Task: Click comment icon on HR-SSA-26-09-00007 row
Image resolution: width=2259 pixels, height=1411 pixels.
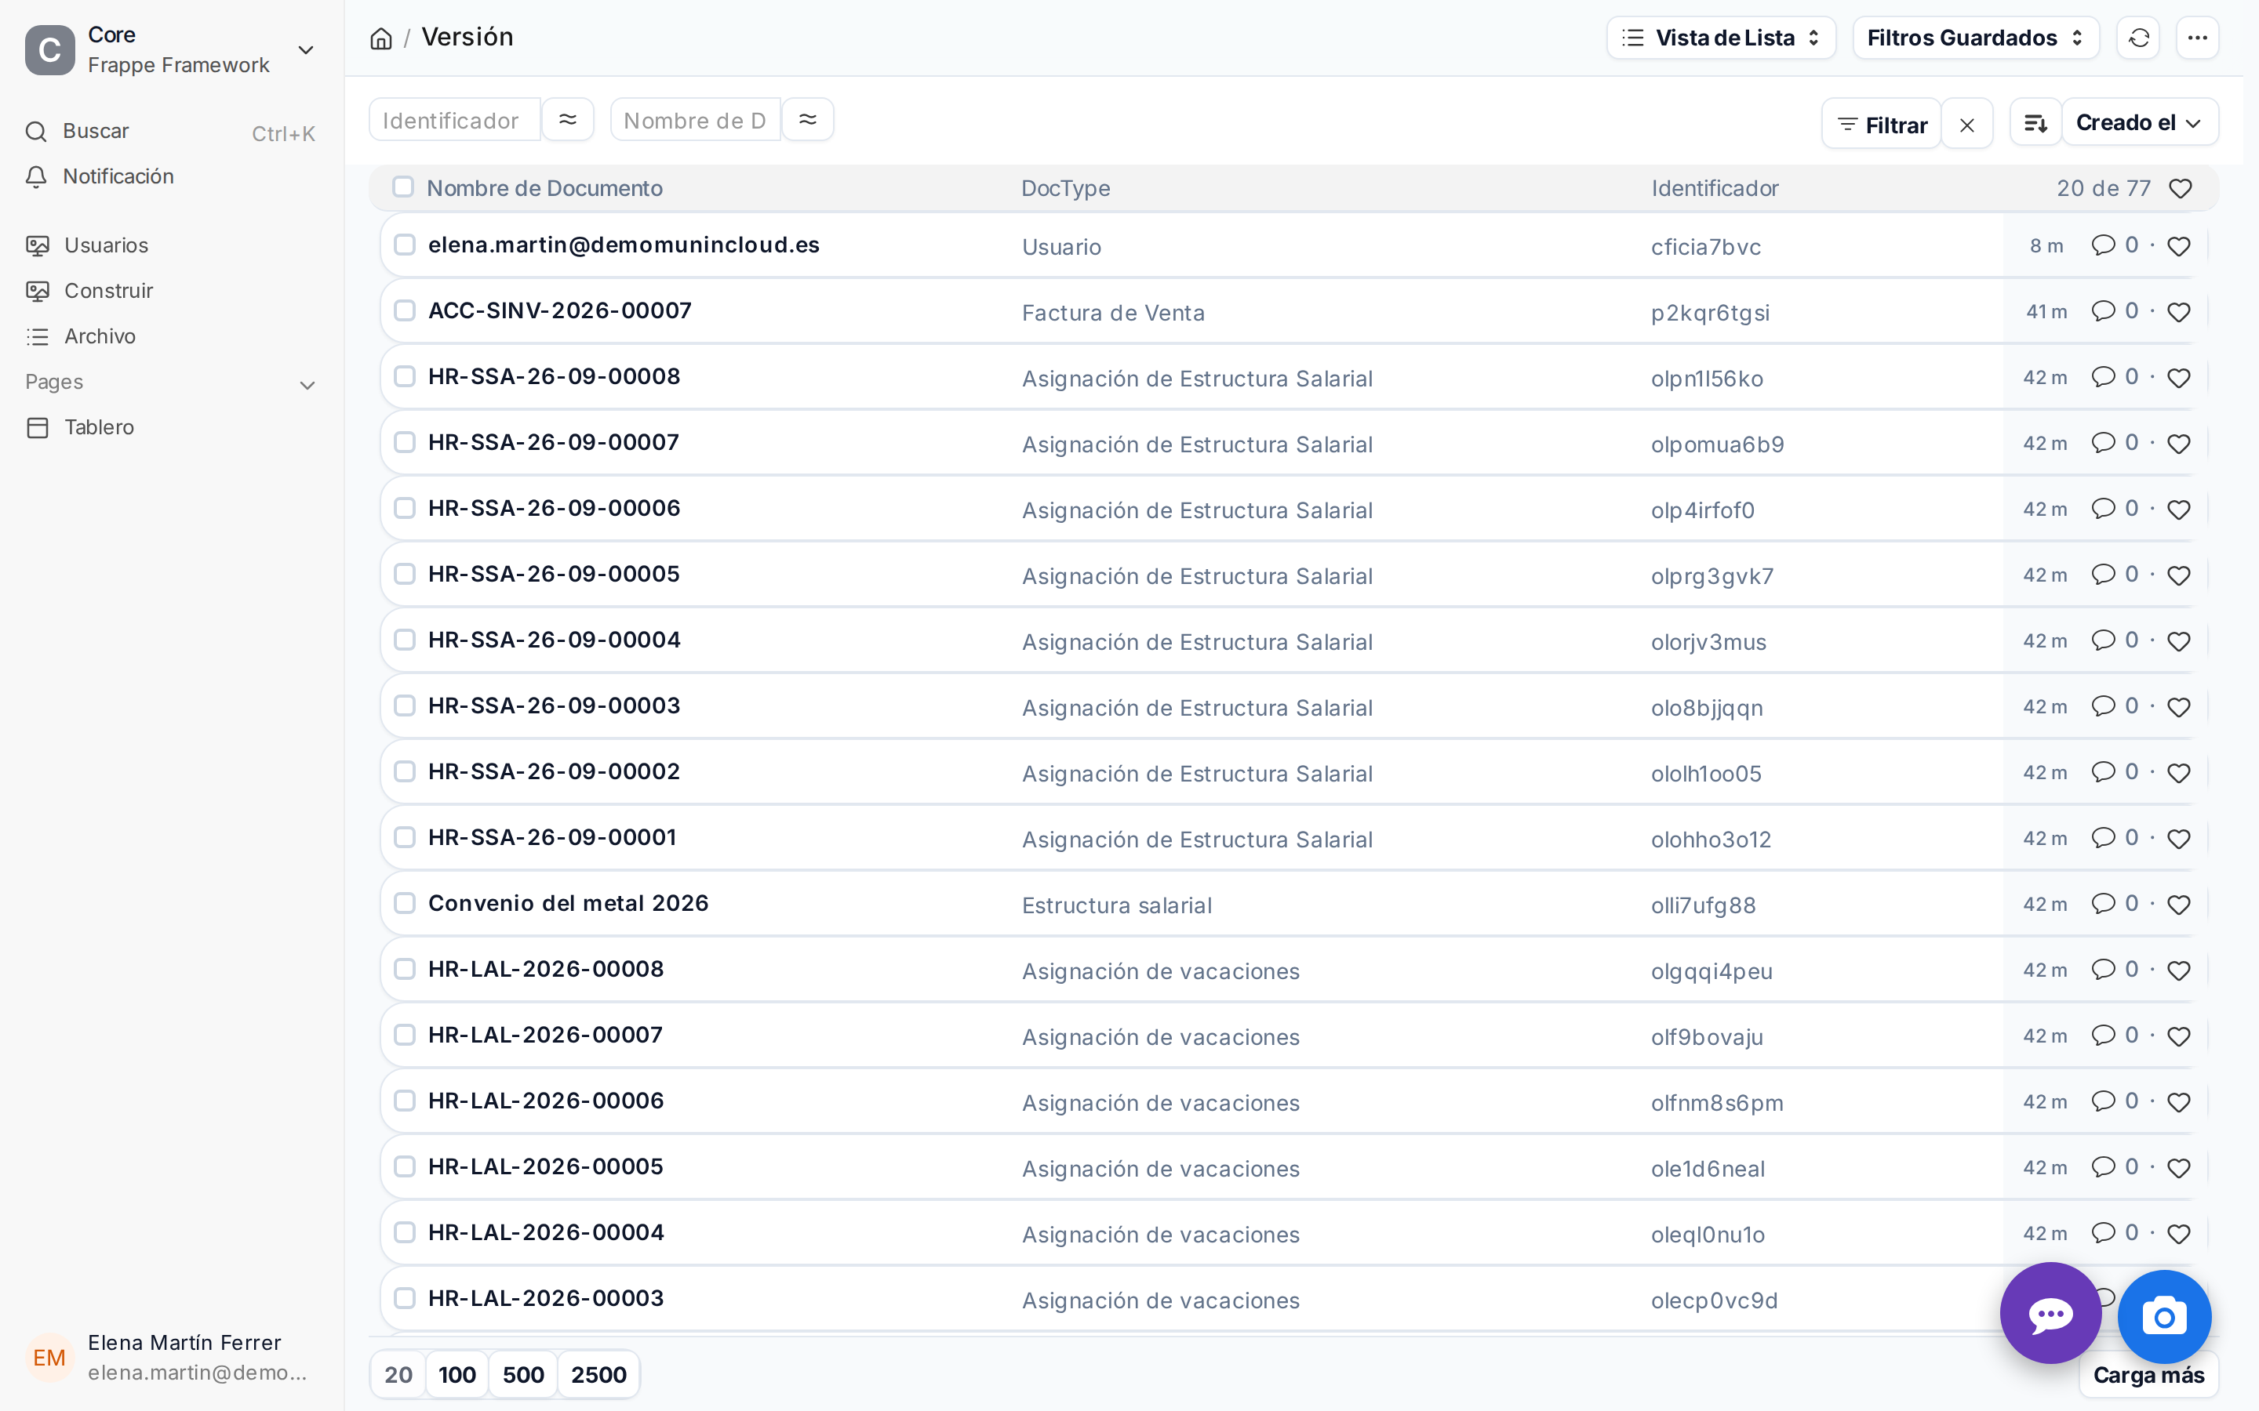Action: (2102, 442)
